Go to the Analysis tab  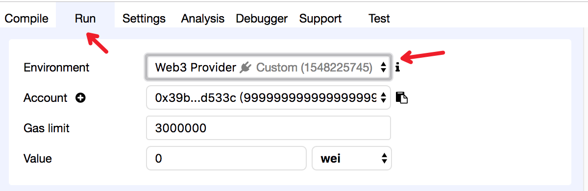[203, 19]
